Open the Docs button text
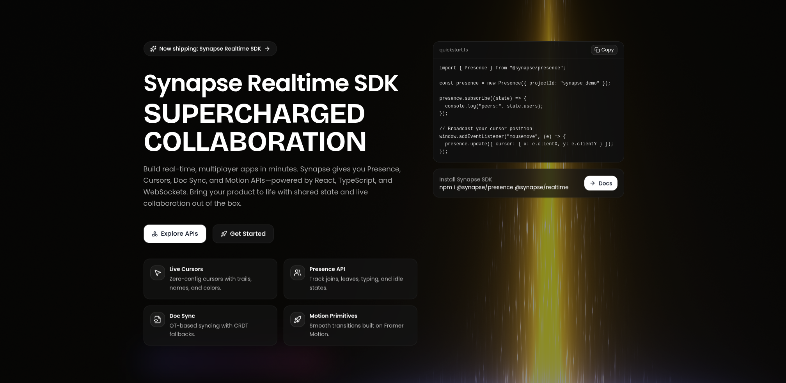786x383 pixels. click(605, 183)
